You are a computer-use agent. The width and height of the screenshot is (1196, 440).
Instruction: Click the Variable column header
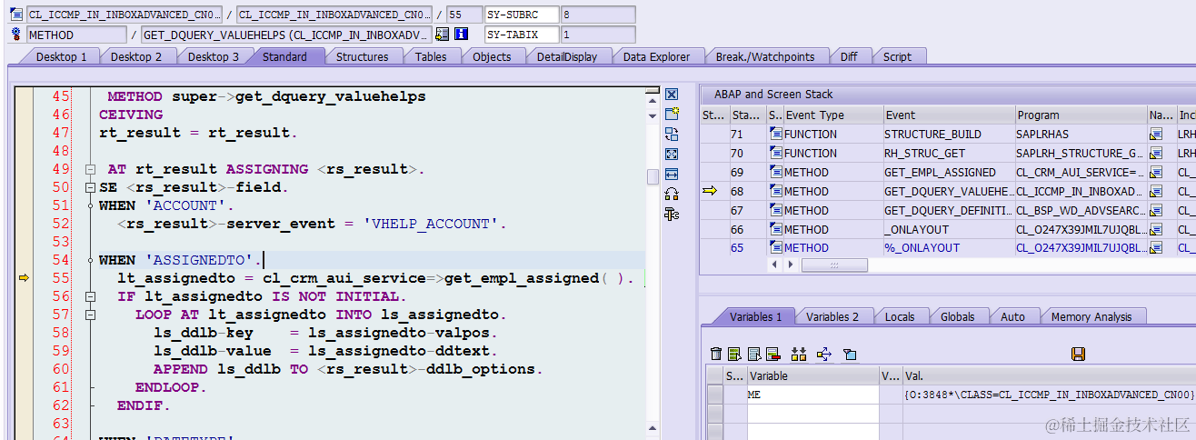pos(812,375)
